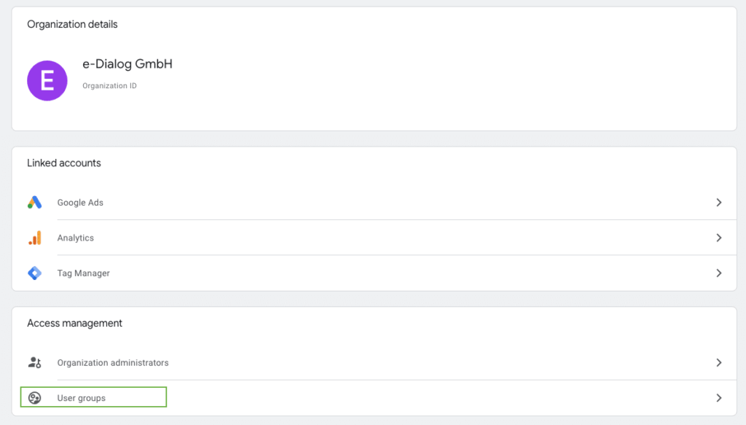Screen dimensions: 746x425
Task: Expand the Google Ads row chevron
Action: tap(718, 203)
